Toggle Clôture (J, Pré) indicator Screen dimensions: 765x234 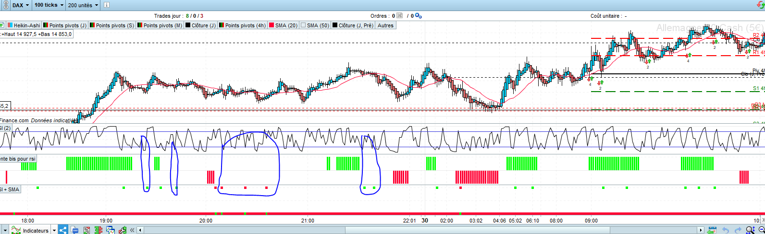353,25
